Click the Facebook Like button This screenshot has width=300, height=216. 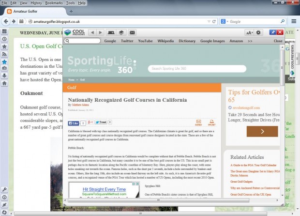point(73,123)
